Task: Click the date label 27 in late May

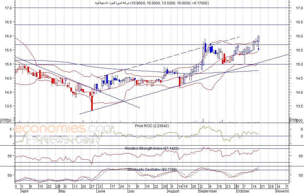Action: pos(92,186)
